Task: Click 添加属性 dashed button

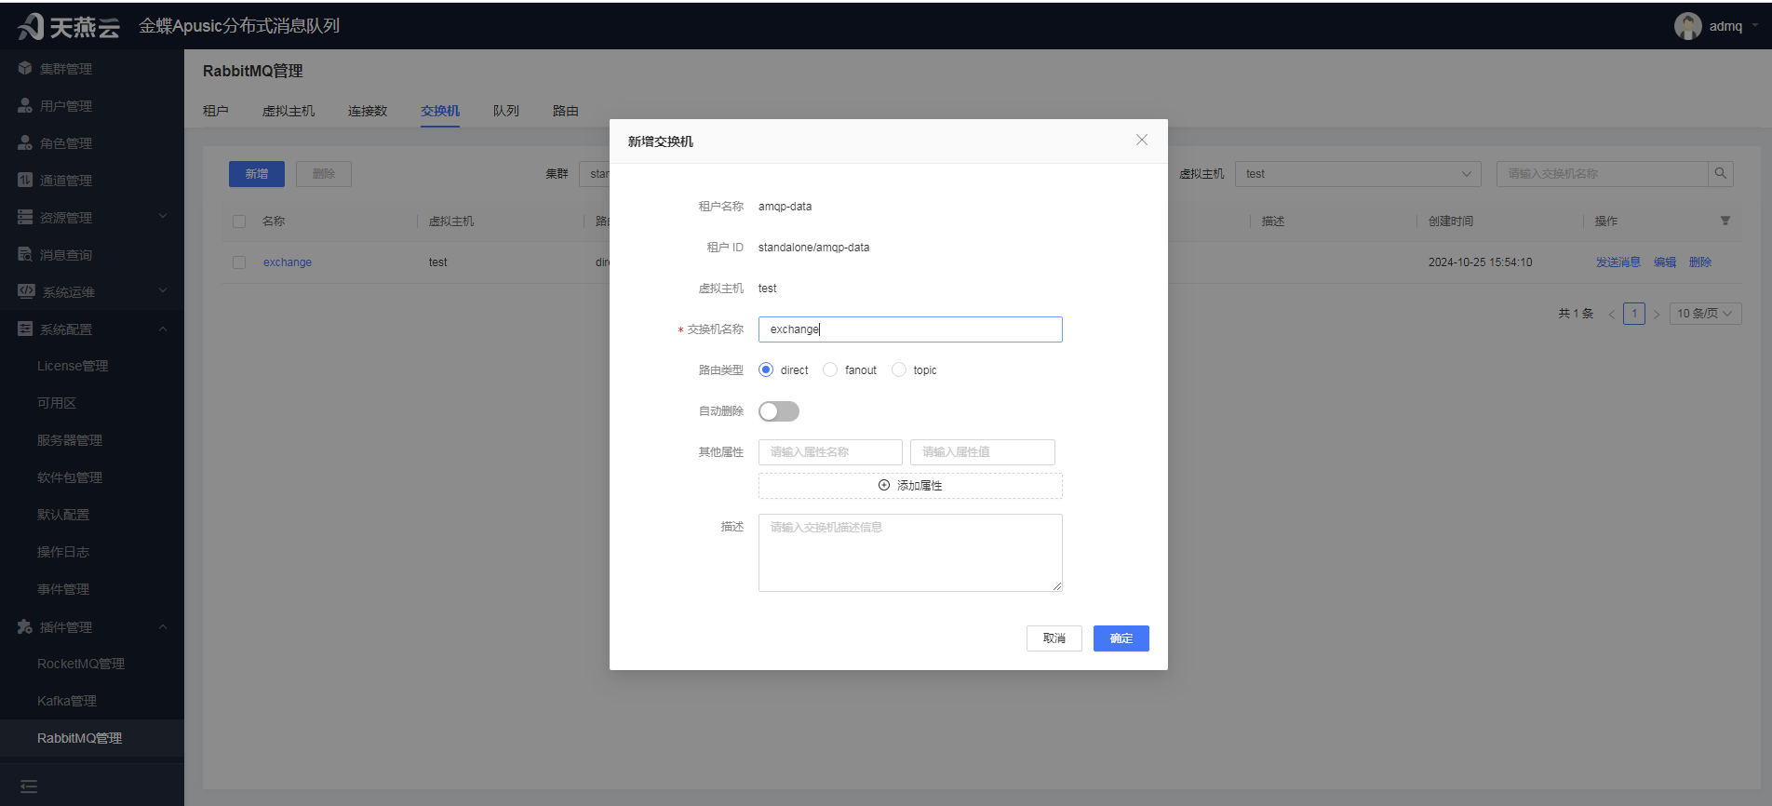Action: click(x=910, y=486)
